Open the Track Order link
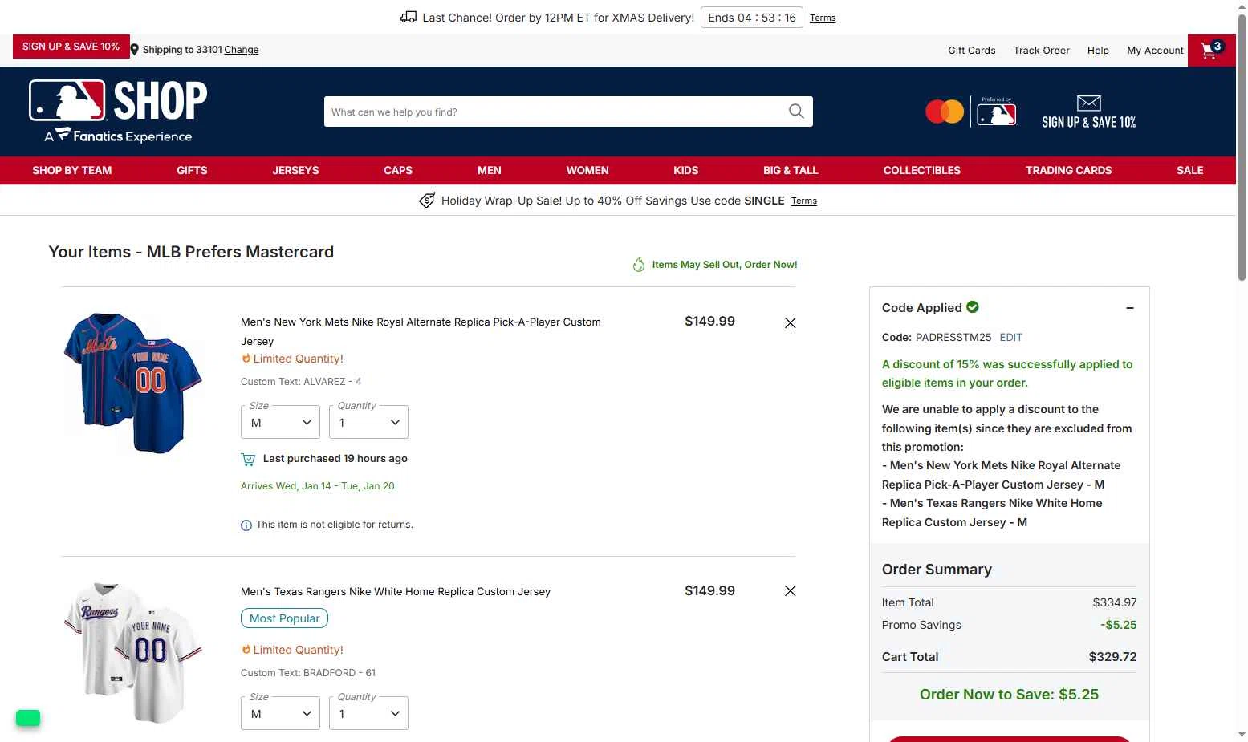The height and width of the screenshot is (742, 1248). click(x=1042, y=50)
